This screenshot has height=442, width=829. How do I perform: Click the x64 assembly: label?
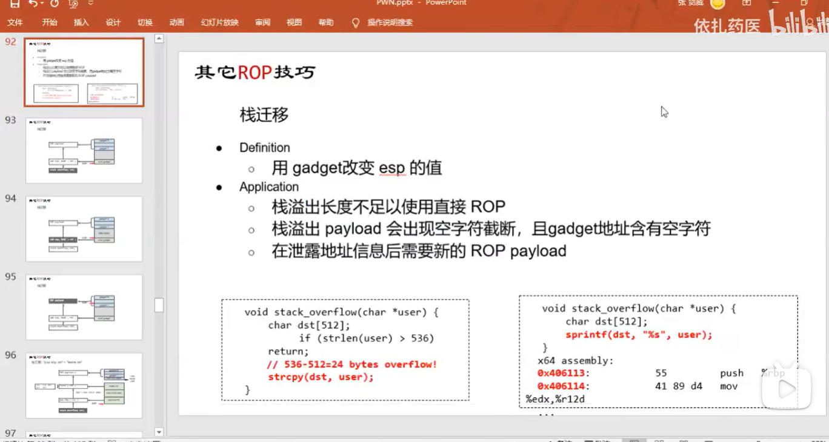point(576,361)
